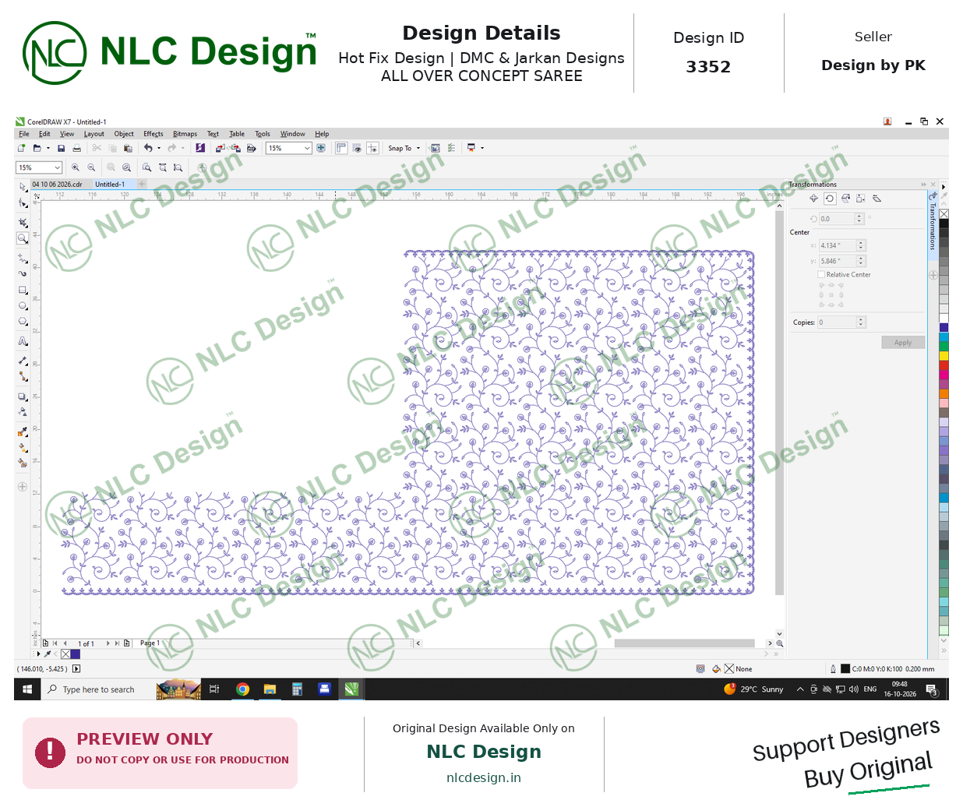This screenshot has height=800, width=963.
Task: Select the Smart Fill tool
Action: pyautogui.click(x=23, y=463)
